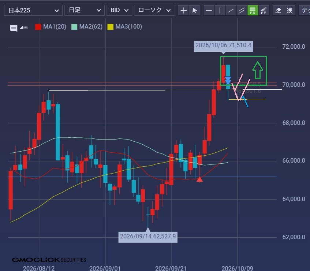This screenshot has height=271, width=310.
Task: Click the 2026/08/12 date axis label
Action: pyautogui.click(x=39, y=268)
